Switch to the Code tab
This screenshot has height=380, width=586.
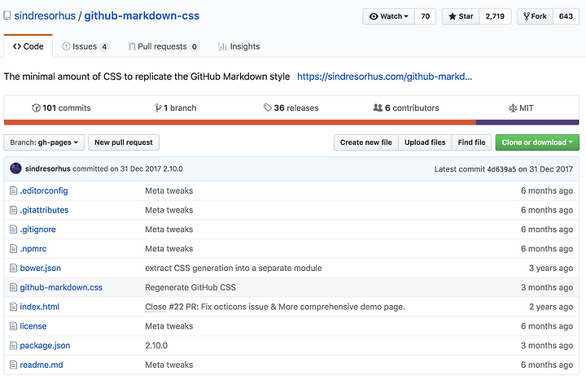click(x=28, y=46)
